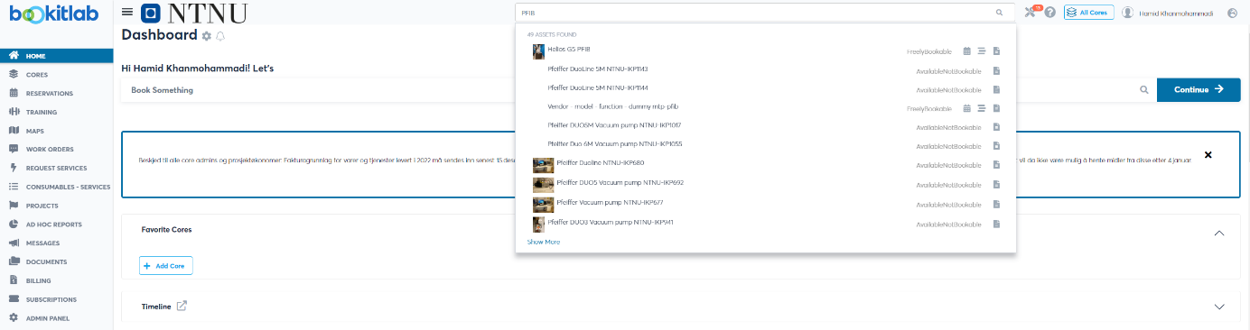Open document icon for Pfeiffer Duo 6M NTNU-IKP1055
This screenshot has height=330, width=1250.
coord(996,146)
